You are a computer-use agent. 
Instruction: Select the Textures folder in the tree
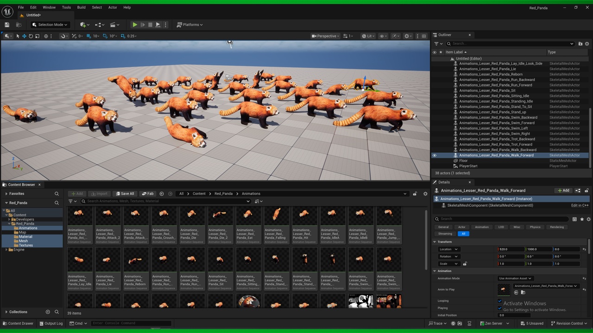26,245
